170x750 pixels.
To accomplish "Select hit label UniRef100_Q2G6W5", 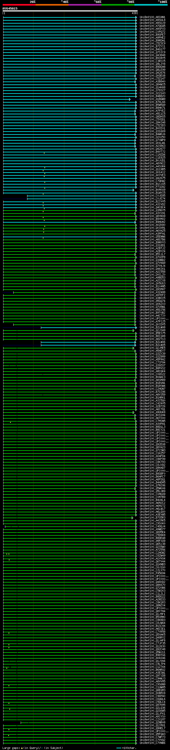I will (152, 711).
